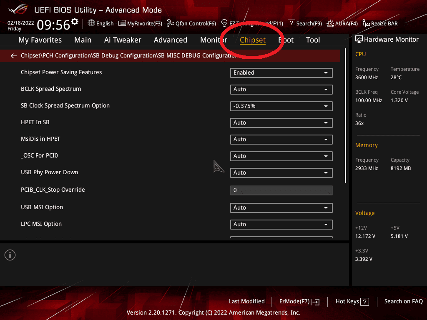Select the MsiDis in HPET label
The image size is (427, 320).
(x=40, y=139)
